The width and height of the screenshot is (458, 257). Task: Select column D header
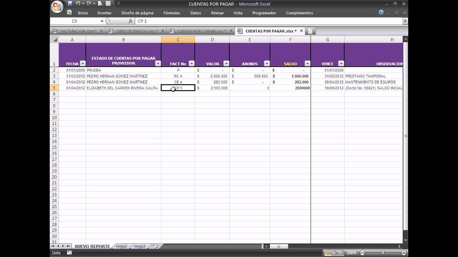click(x=212, y=40)
